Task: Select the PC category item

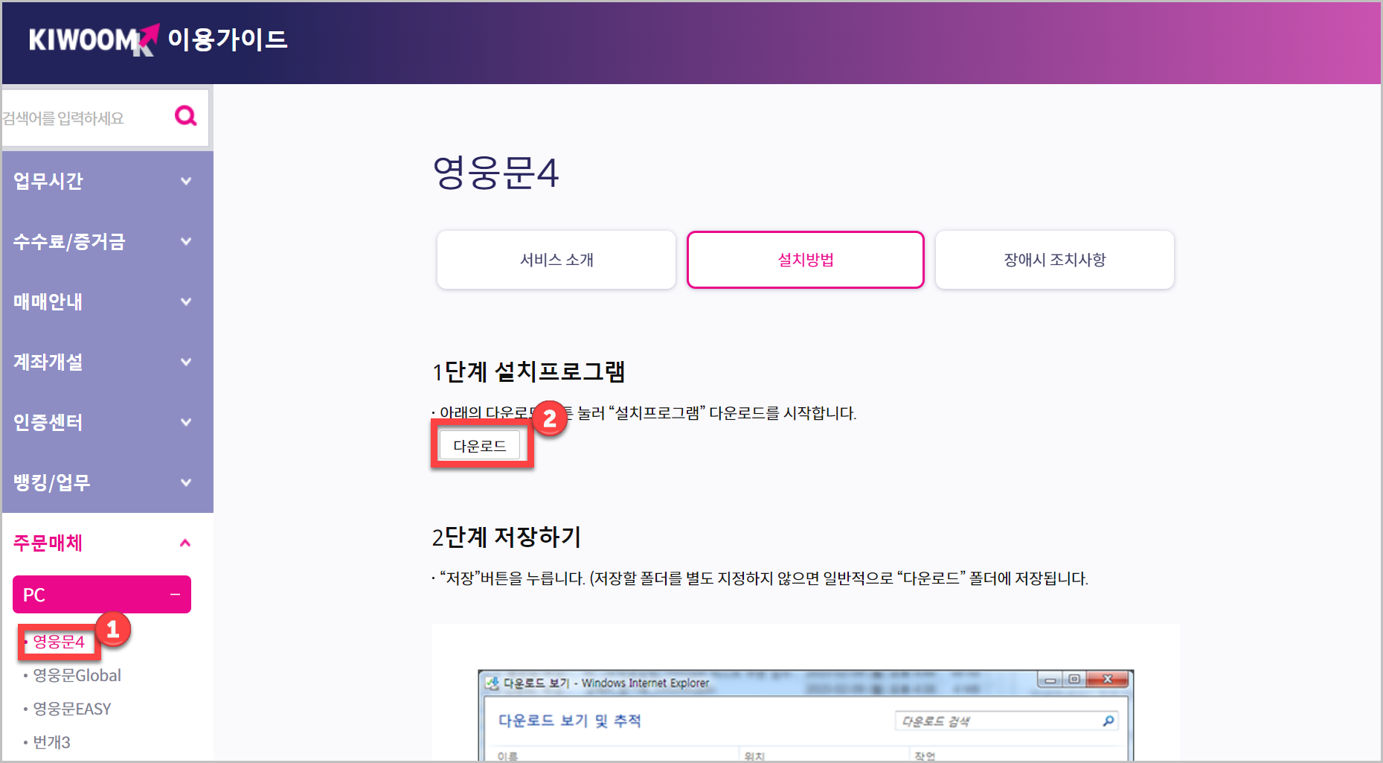Action: pos(102,595)
